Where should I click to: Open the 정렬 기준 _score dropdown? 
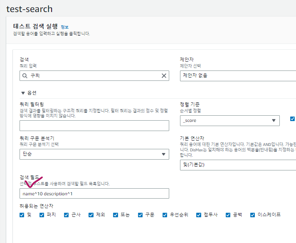pyautogui.click(x=230, y=121)
